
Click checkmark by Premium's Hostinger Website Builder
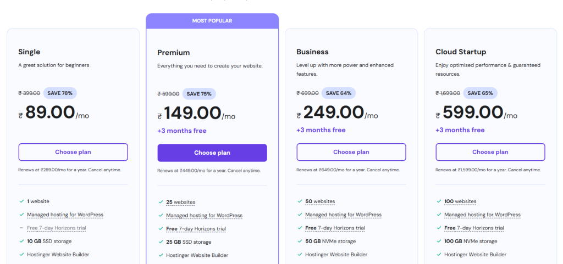coord(161,255)
